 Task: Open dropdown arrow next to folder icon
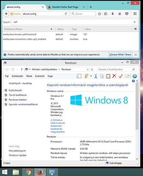(x=91, y=76)
